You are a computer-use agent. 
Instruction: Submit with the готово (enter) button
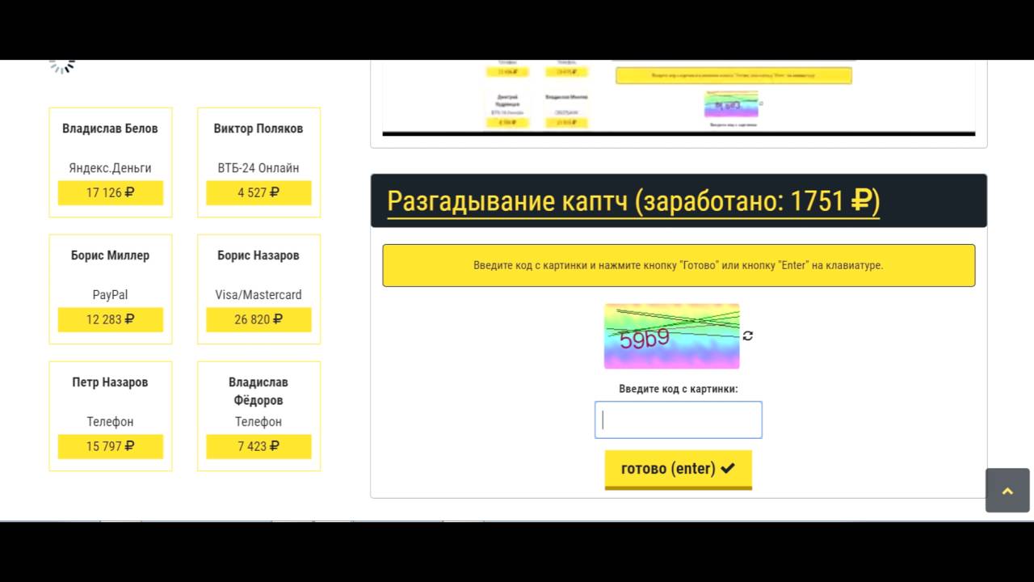click(679, 470)
